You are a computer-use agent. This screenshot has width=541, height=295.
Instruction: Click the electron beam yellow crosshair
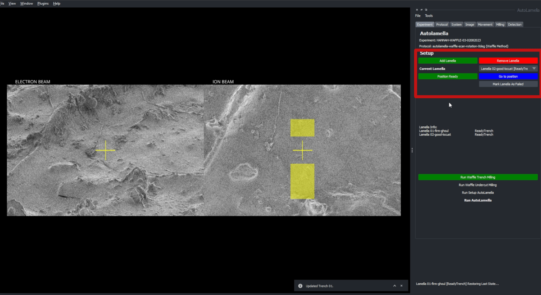click(105, 150)
